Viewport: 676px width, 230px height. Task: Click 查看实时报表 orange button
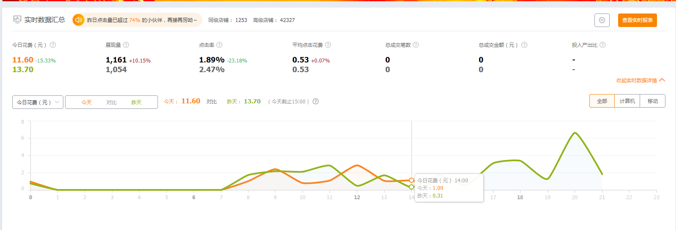tap(638, 20)
